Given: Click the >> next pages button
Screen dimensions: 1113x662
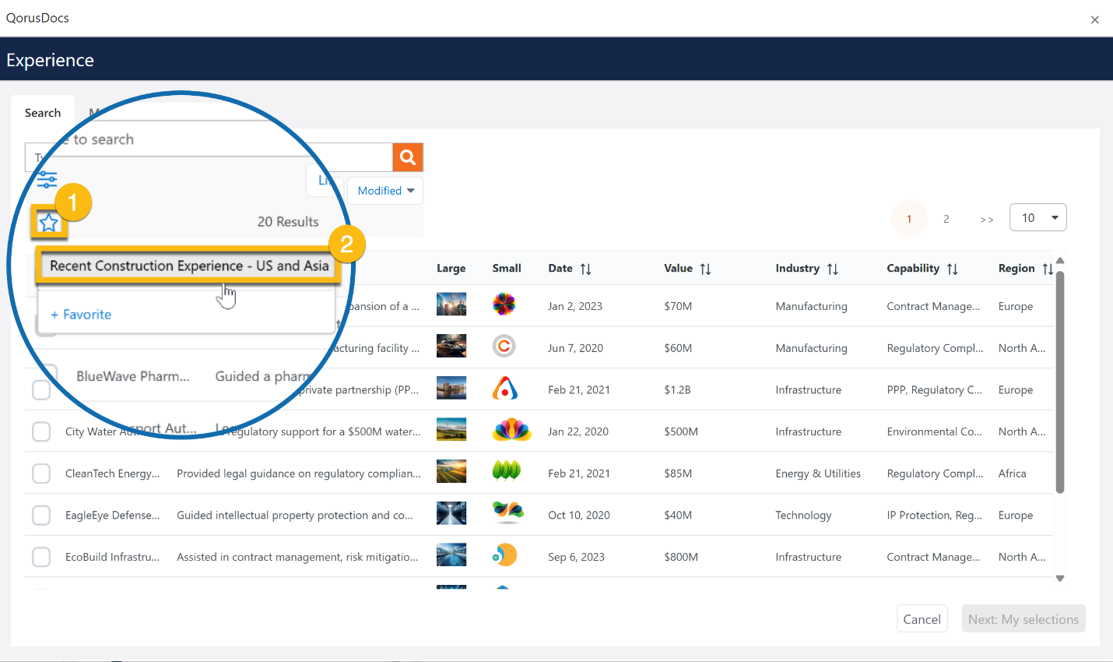Looking at the screenshot, I should (x=987, y=220).
